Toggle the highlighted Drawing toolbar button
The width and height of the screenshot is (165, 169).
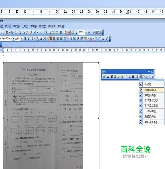(x=68, y=32)
